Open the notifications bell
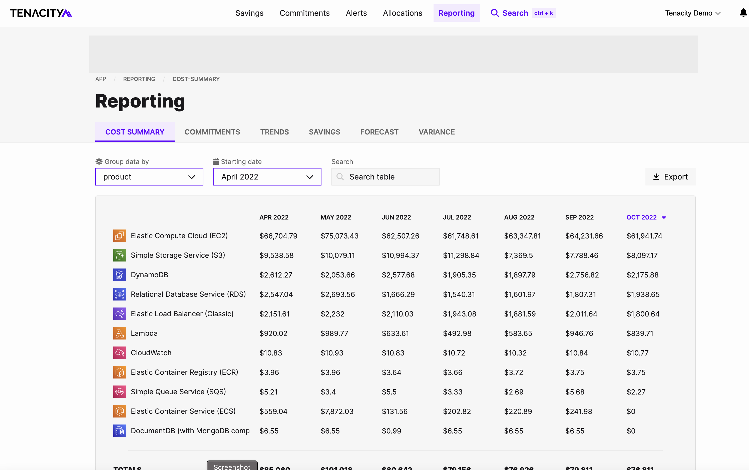This screenshot has width=749, height=470. [x=743, y=13]
